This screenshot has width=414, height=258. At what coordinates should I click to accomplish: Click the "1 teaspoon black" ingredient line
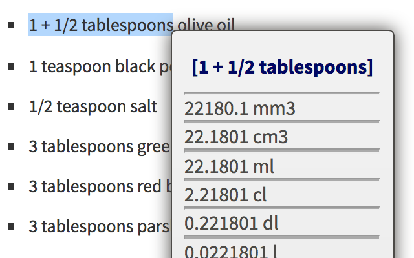100,66
